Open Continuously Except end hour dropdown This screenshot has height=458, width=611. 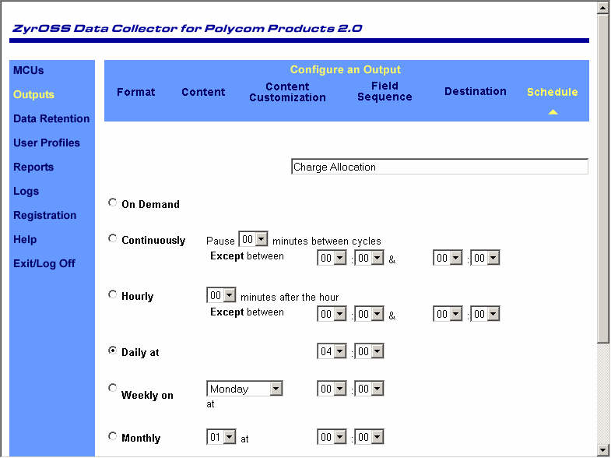point(448,258)
